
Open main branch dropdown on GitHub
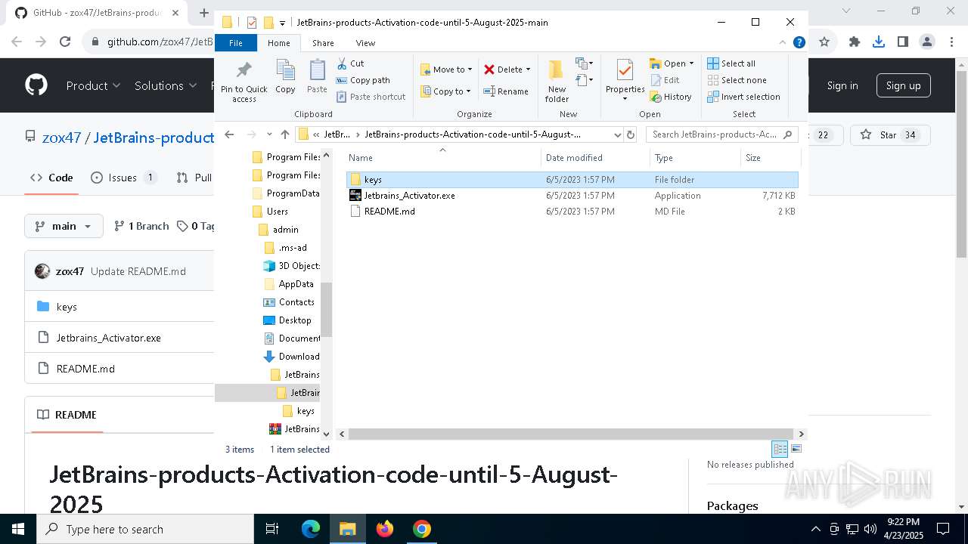click(64, 226)
